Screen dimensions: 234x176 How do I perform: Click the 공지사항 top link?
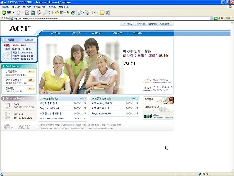click(x=140, y=24)
